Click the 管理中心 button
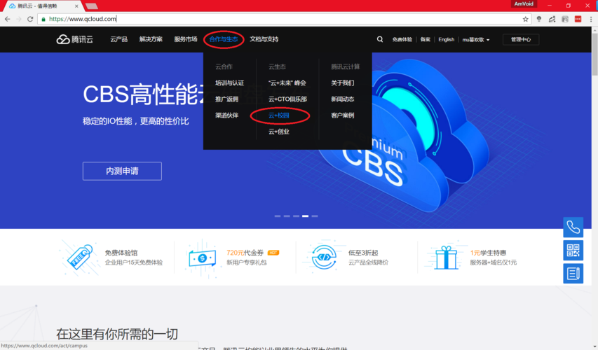598x350 pixels. pos(521,40)
